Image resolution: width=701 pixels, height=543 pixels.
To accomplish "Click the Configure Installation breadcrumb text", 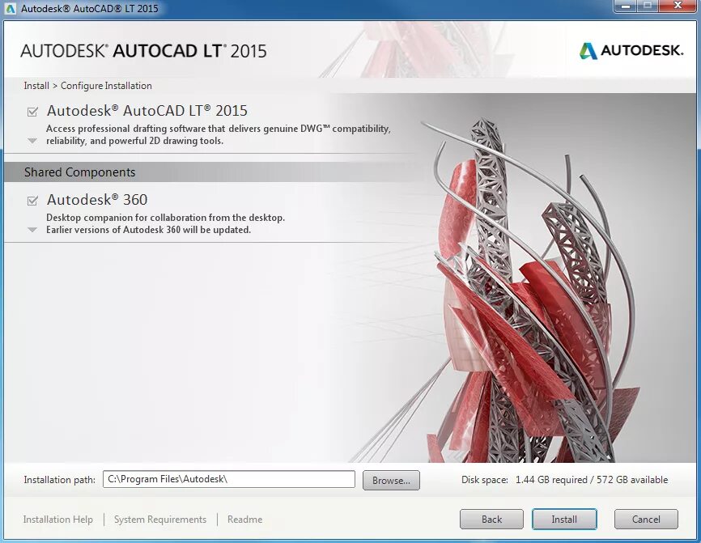I will 106,85.
